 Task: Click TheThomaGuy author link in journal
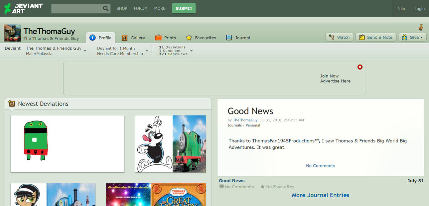point(245,120)
